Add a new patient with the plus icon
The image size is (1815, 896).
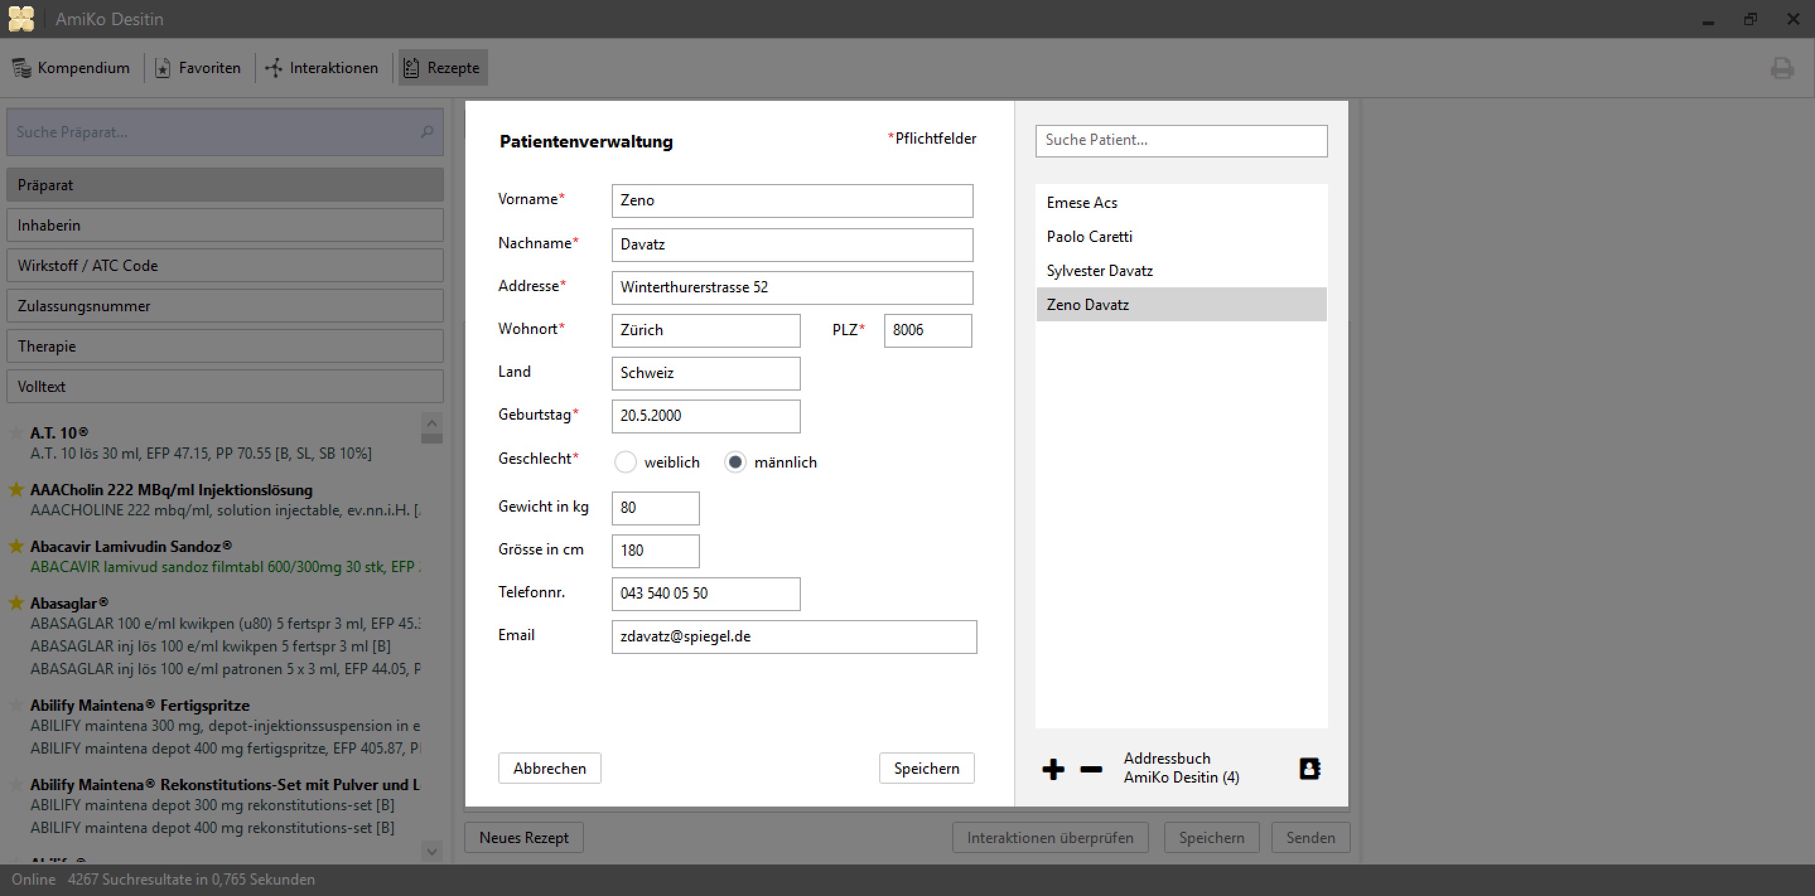(1053, 769)
